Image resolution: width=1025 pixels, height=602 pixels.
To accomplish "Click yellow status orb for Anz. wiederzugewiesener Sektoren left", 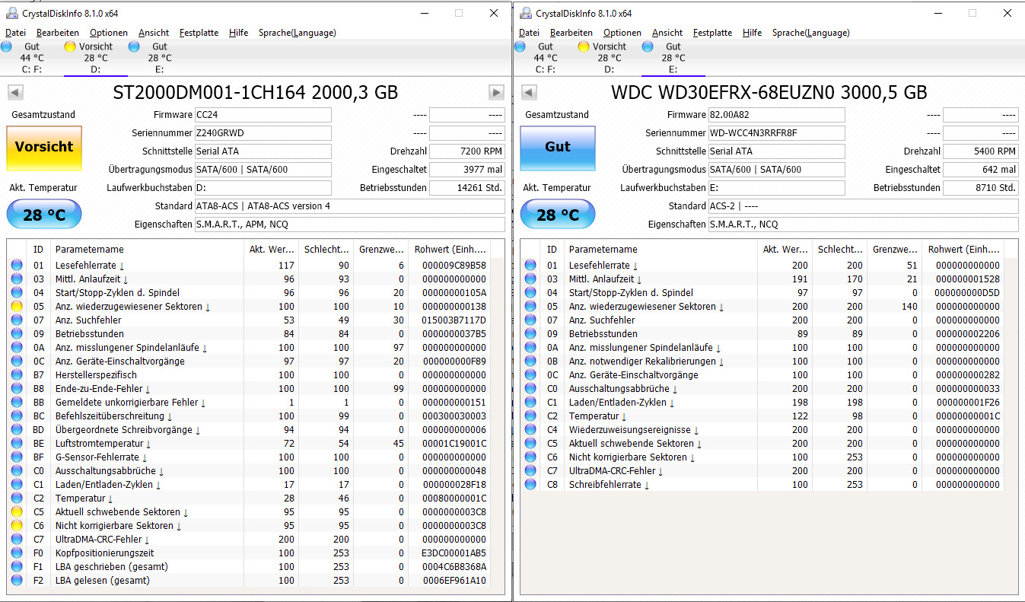I will coord(17,307).
